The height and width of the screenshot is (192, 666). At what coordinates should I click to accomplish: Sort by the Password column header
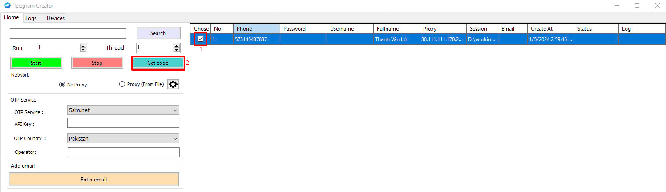pyautogui.click(x=303, y=29)
